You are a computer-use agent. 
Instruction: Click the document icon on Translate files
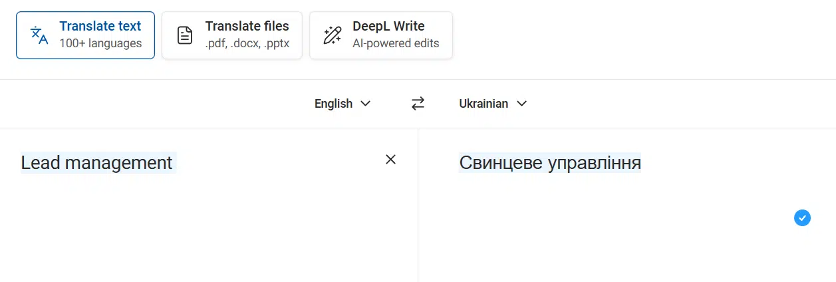click(185, 35)
